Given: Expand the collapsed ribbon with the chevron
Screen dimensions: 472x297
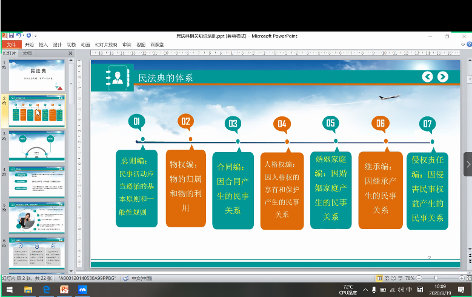Looking at the screenshot, I should point(463,45).
